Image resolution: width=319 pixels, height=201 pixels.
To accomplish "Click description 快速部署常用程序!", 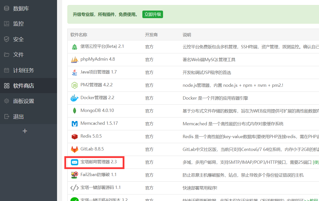I will pos(200,188).
